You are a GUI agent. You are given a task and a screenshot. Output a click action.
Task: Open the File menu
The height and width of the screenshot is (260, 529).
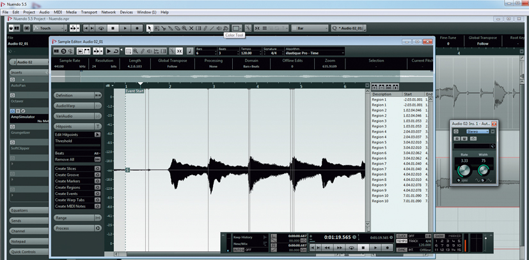pyautogui.click(x=5, y=12)
